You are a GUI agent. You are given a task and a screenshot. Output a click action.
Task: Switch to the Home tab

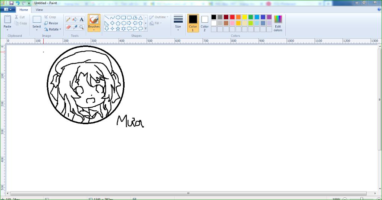[x=24, y=10]
